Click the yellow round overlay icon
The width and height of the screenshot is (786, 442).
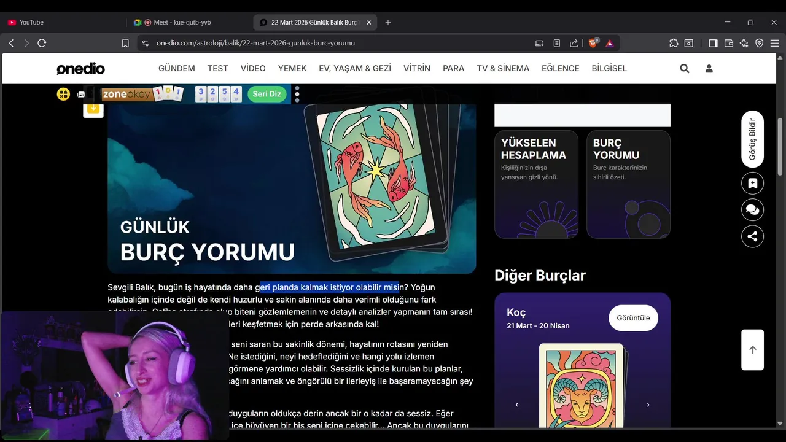click(63, 94)
